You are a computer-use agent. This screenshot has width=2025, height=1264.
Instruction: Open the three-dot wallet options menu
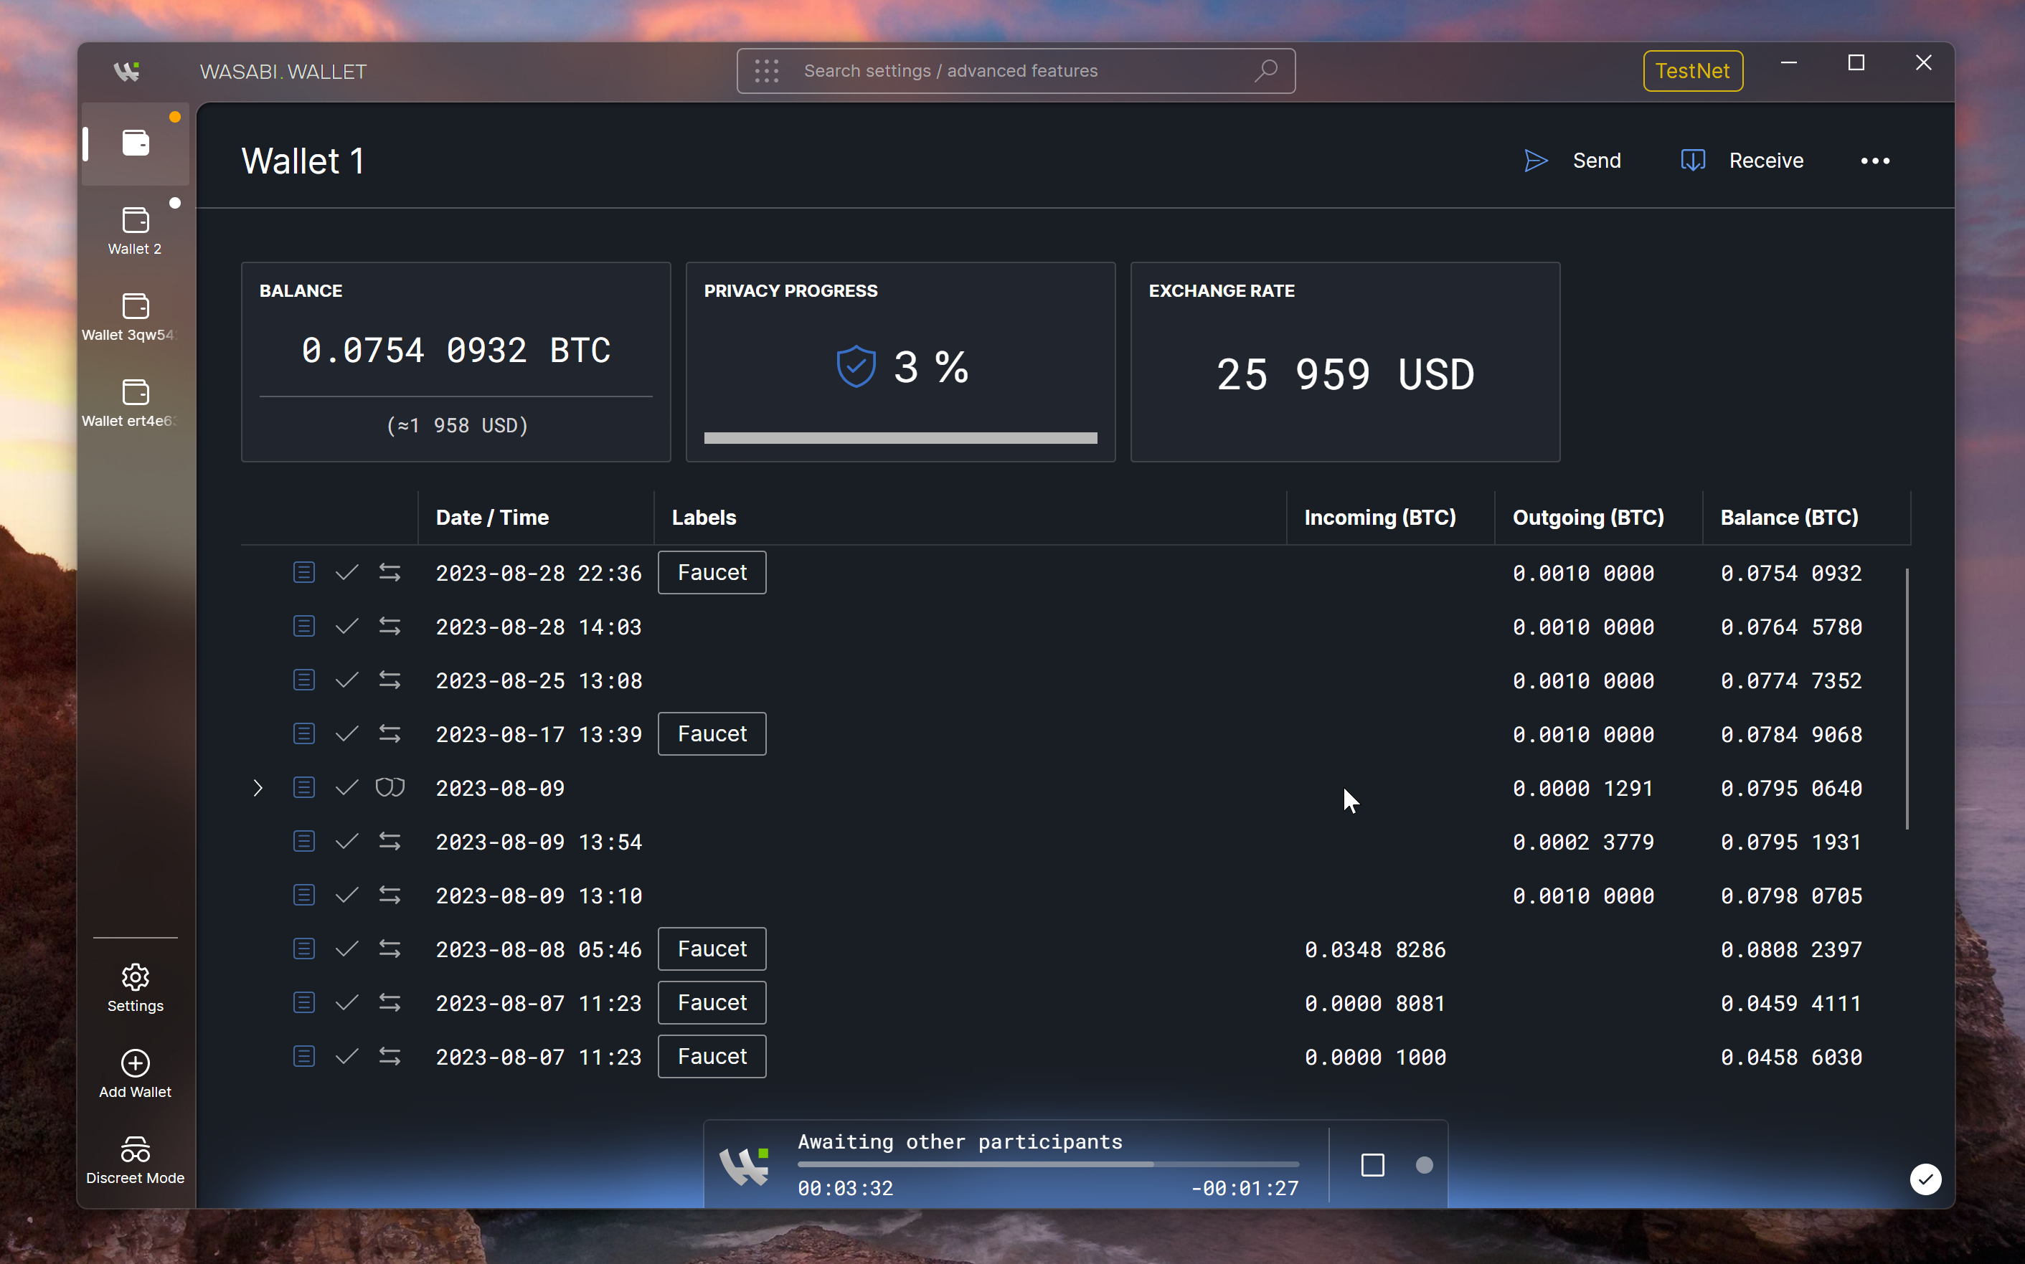pos(1874,161)
